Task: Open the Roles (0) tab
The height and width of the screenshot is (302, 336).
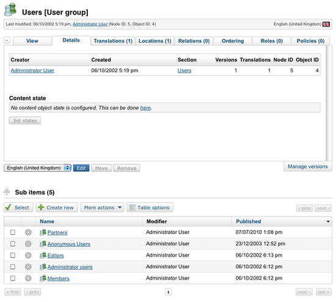Action: 271,41
